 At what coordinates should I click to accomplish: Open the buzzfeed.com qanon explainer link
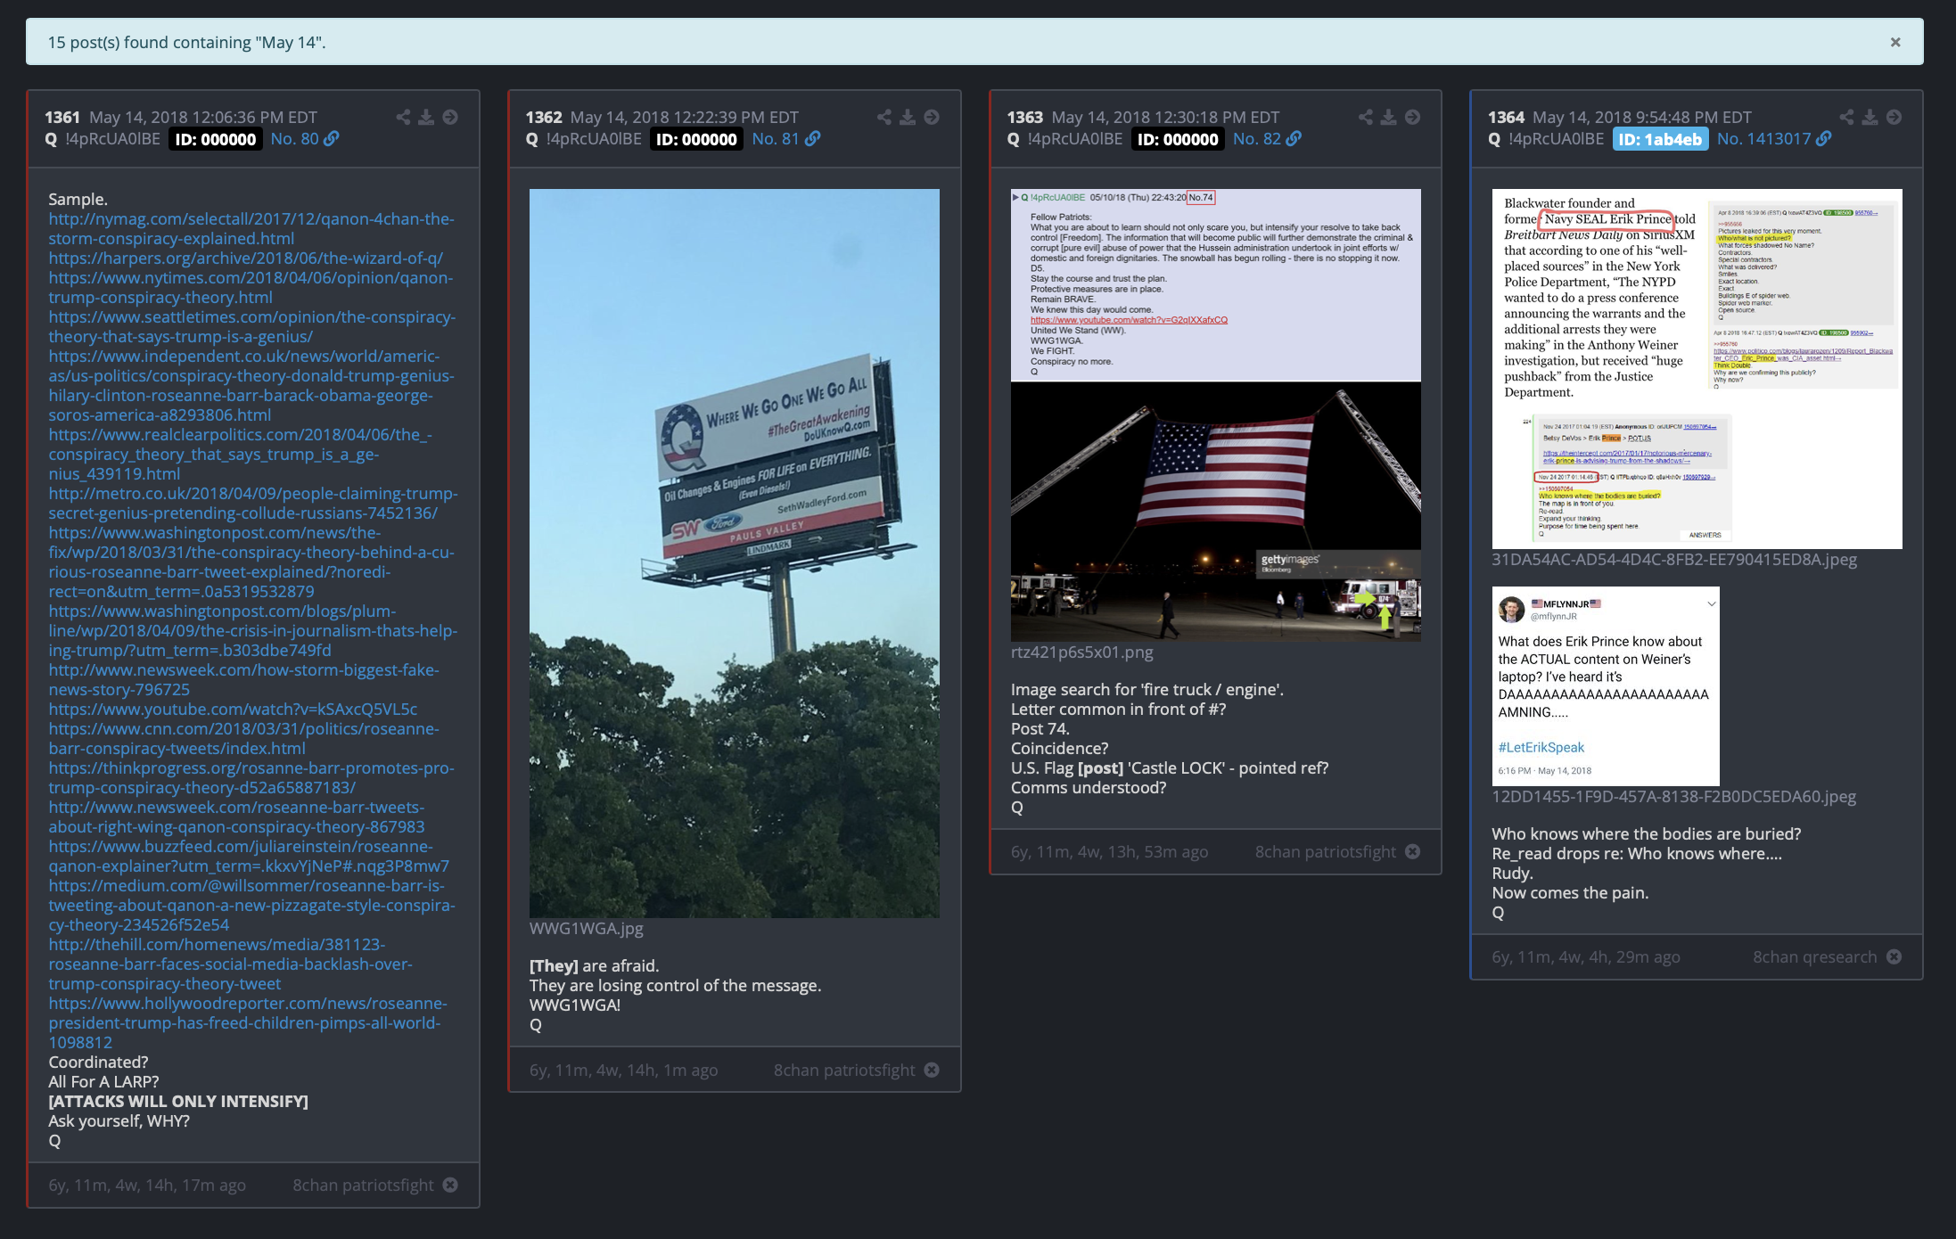tap(249, 857)
